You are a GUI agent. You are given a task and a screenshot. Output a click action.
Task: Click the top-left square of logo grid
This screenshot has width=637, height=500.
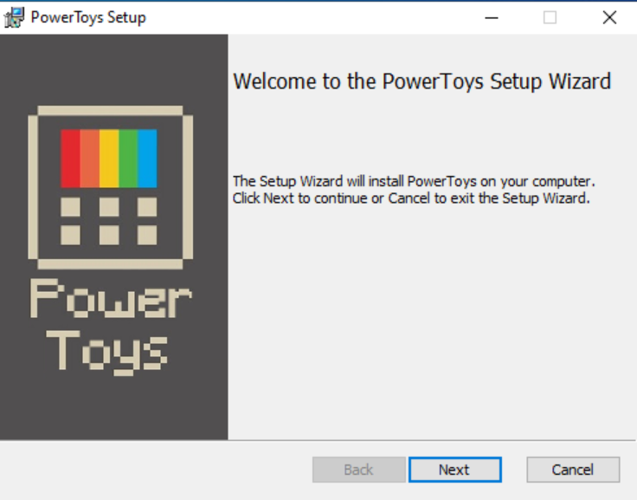pyautogui.click(x=70, y=206)
